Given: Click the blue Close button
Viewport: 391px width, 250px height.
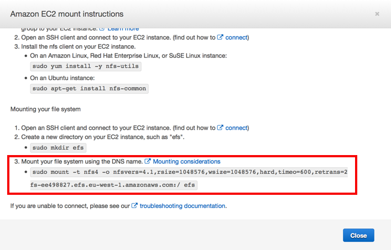Looking at the screenshot, I should click(x=358, y=235).
